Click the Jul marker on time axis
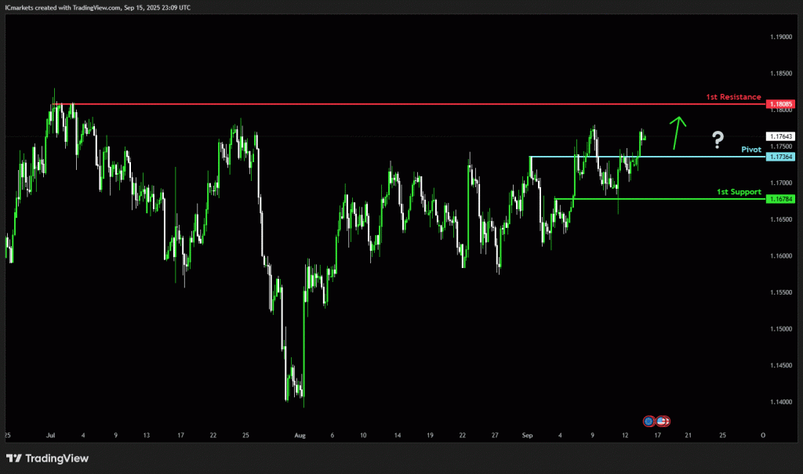Image resolution: width=803 pixels, height=474 pixels. [x=50, y=436]
